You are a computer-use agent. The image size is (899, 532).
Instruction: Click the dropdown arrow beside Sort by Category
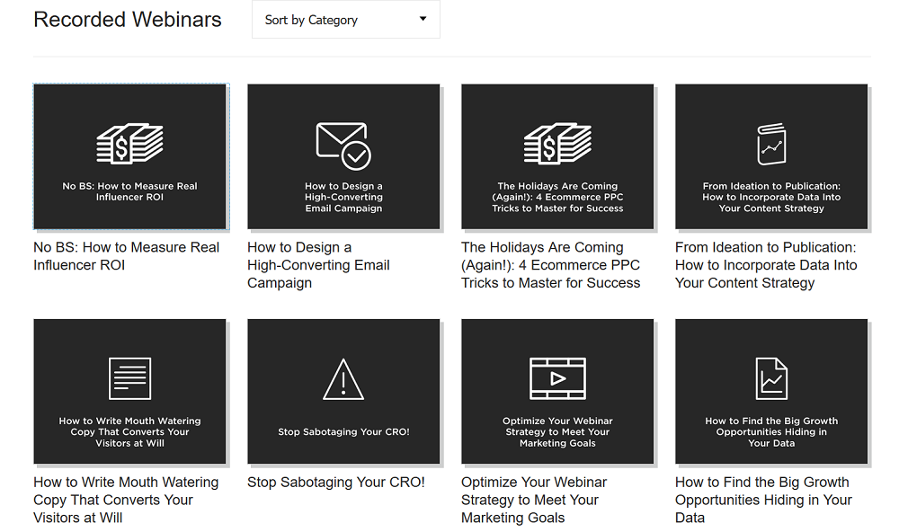[x=423, y=20]
